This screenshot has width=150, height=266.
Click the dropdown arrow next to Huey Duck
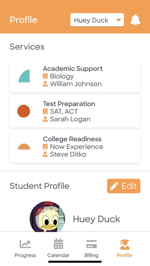(x=118, y=20)
